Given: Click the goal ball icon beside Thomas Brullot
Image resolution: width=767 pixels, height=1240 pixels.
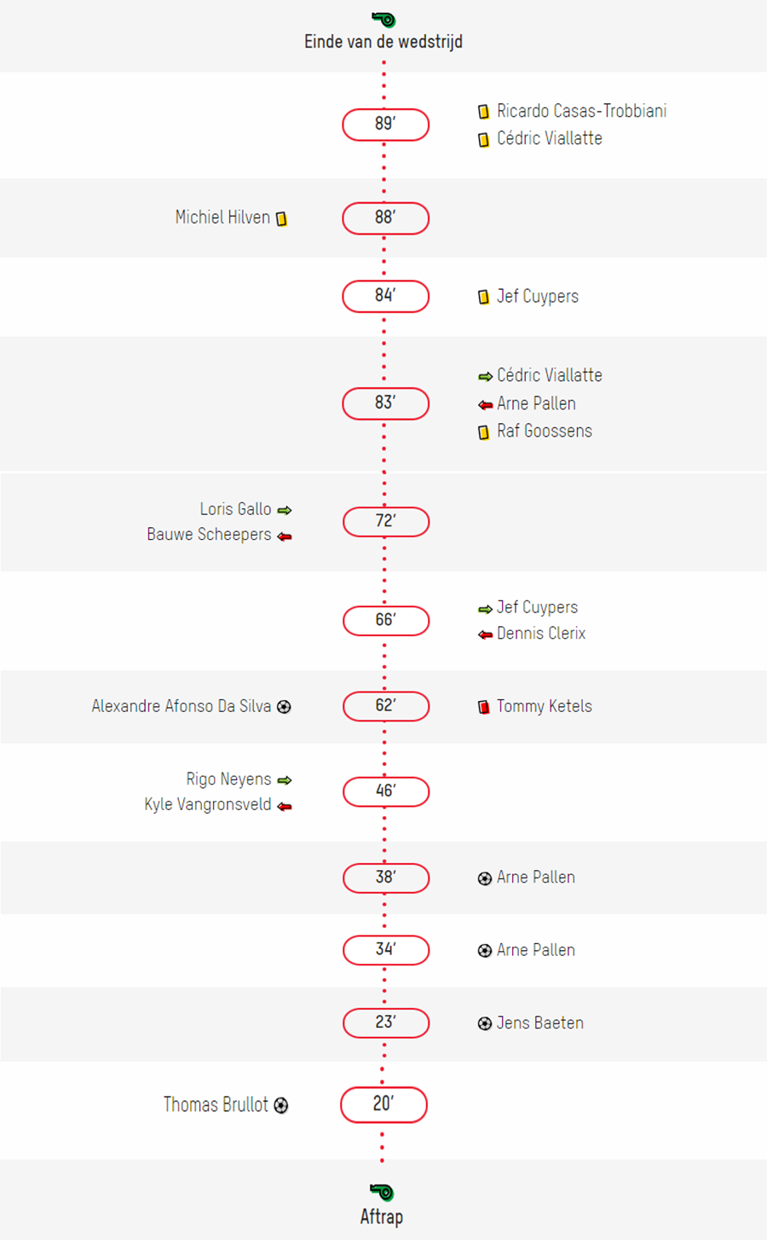Looking at the screenshot, I should tap(281, 1106).
